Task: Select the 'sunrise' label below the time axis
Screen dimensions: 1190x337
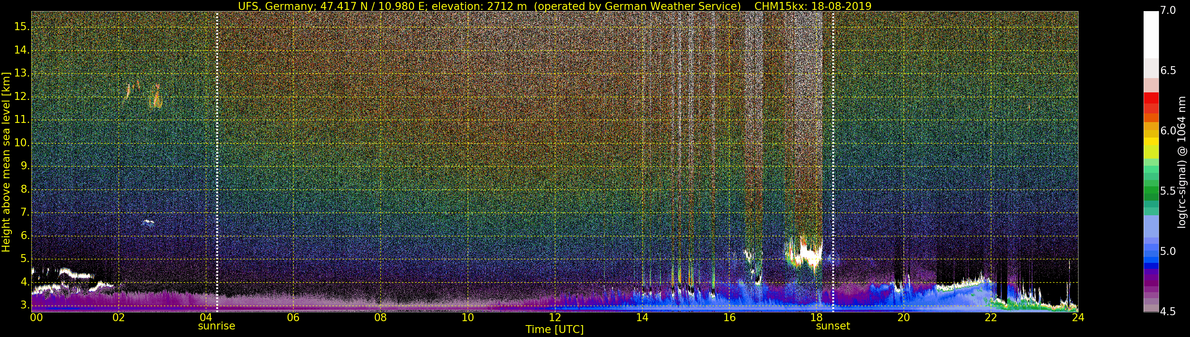Action: point(217,326)
